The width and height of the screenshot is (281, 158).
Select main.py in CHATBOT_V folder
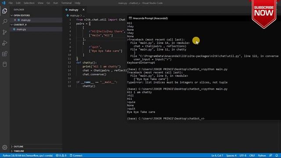click(x=21, y=29)
